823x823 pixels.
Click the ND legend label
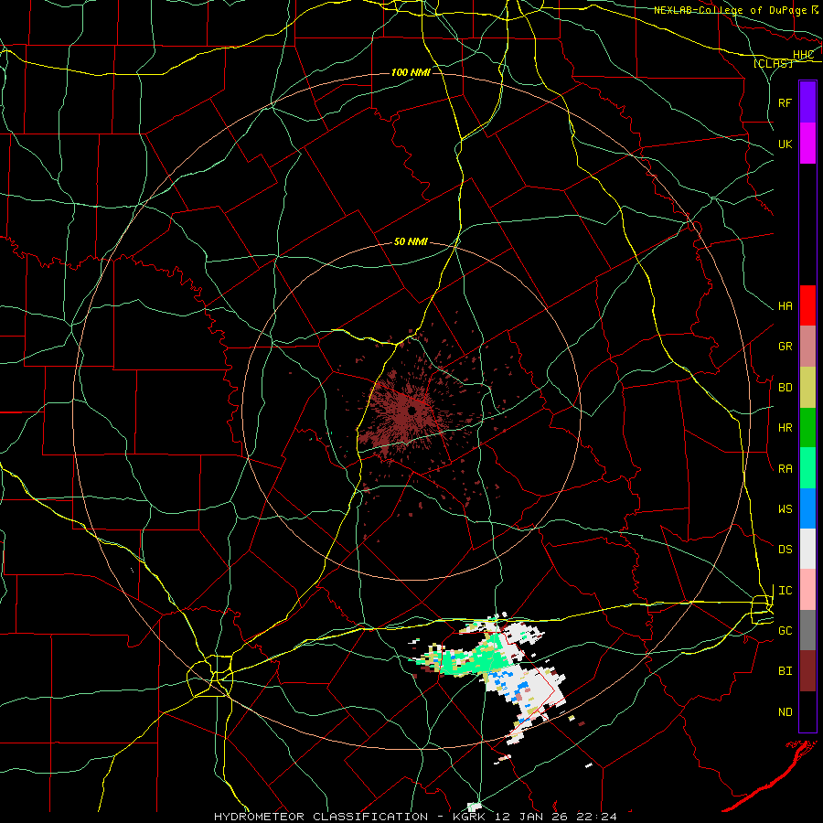coord(785,712)
